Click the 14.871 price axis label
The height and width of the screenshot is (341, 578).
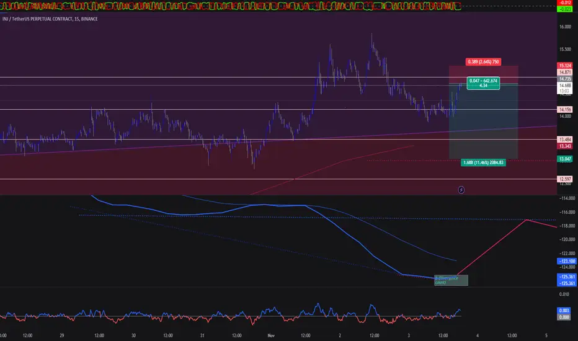click(565, 73)
